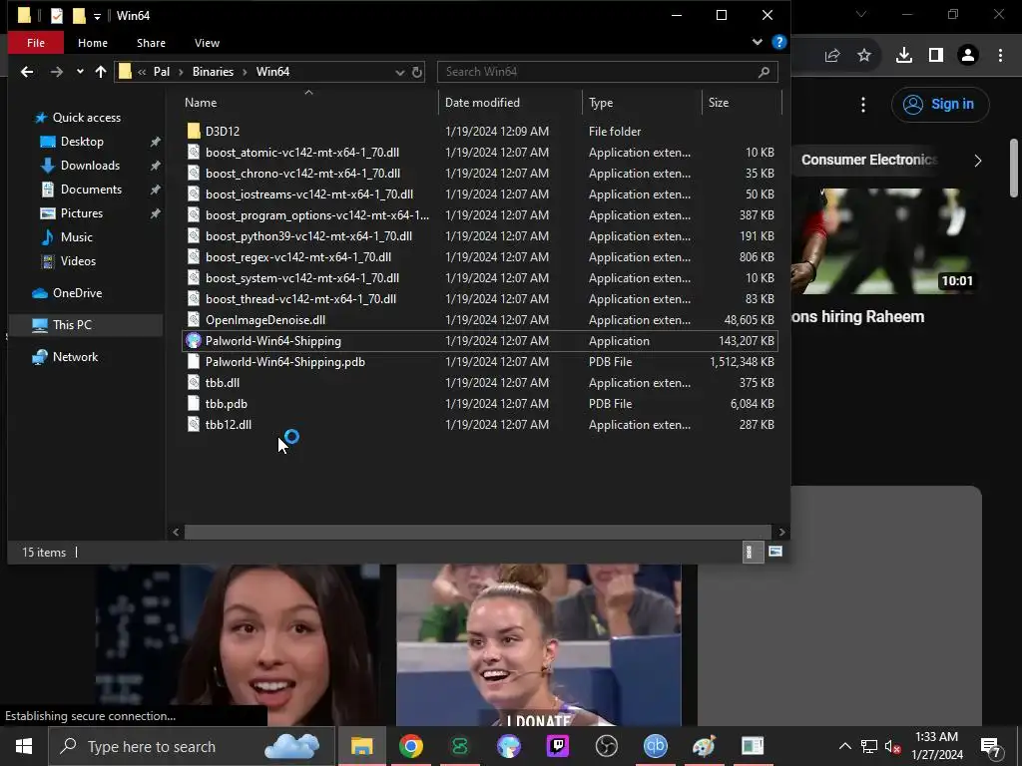Open the browser profile avatar icon
The image size is (1022, 766).
coord(968,56)
